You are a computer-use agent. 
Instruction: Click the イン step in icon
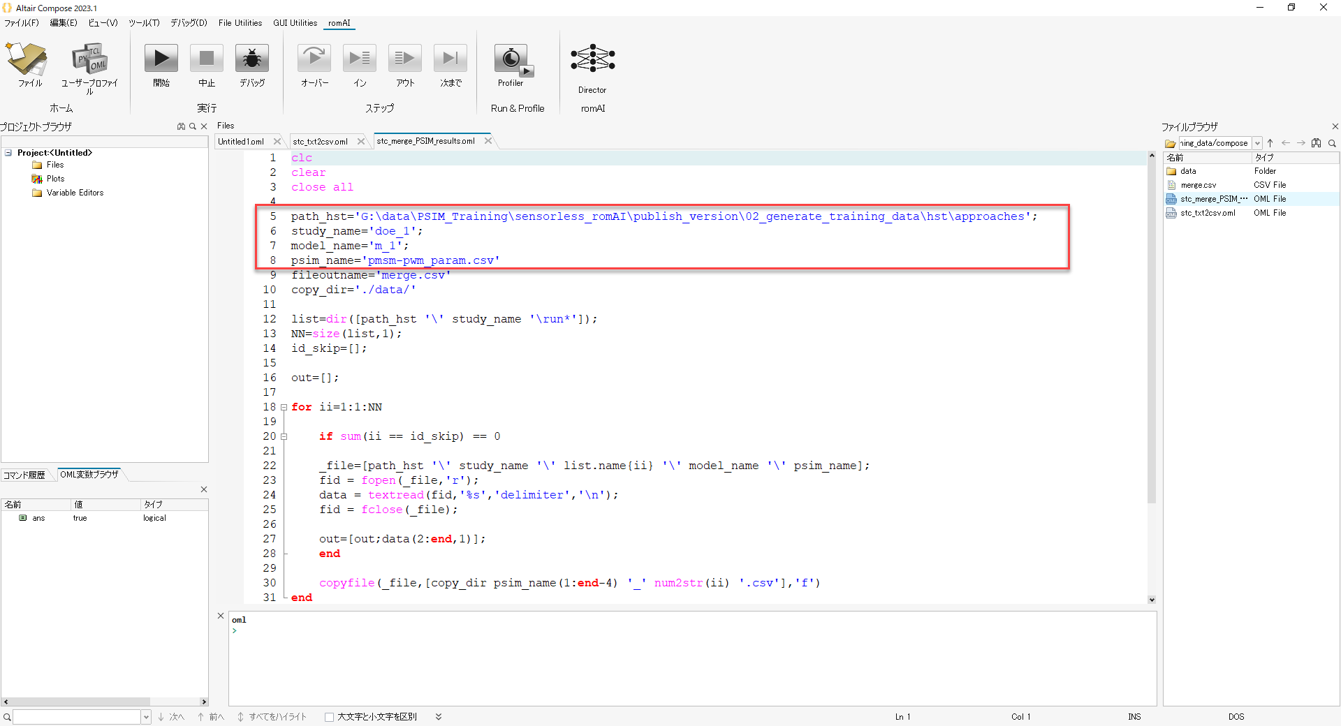pyautogui.click(x=360, y=59)
